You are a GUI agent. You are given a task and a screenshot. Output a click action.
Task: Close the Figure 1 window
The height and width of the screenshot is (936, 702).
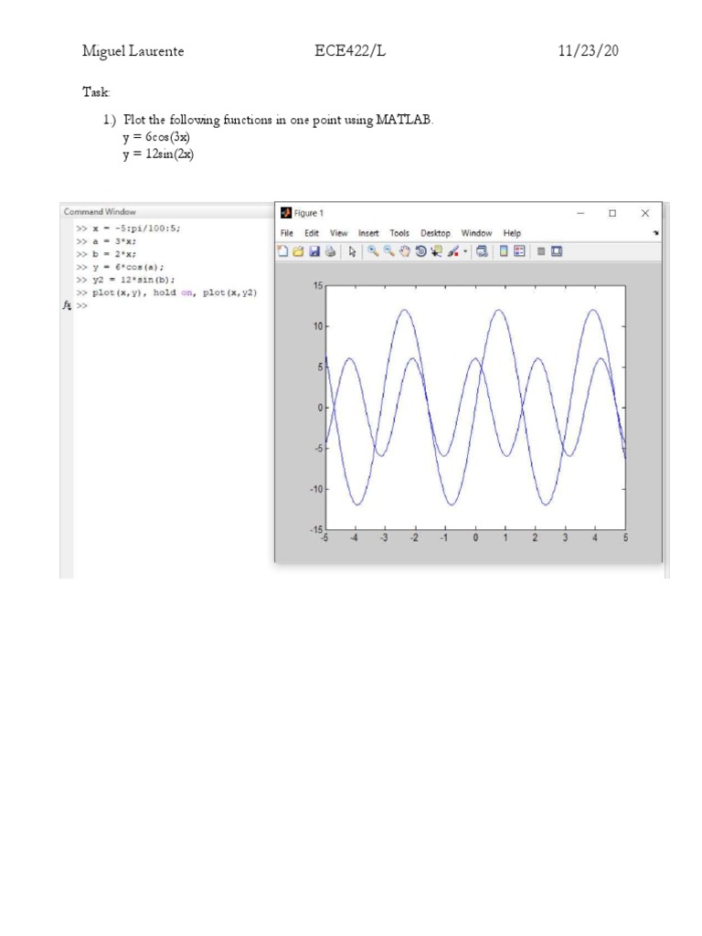click(644, 213)
